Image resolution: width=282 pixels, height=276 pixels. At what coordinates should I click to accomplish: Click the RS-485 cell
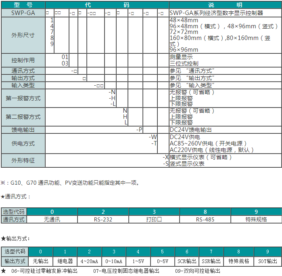(205, 219)
